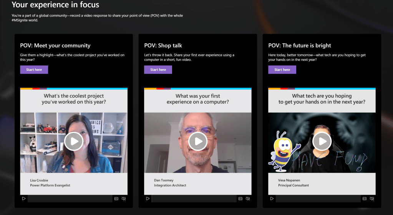Turn on captions for Vesa Nopanen's video

(x=365, y=199)
